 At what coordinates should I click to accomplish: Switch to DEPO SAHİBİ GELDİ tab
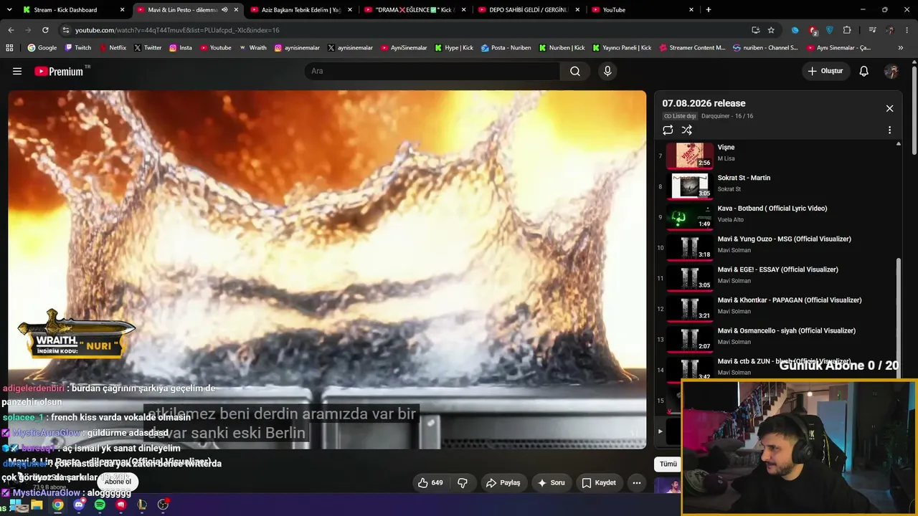pos(529,10)
